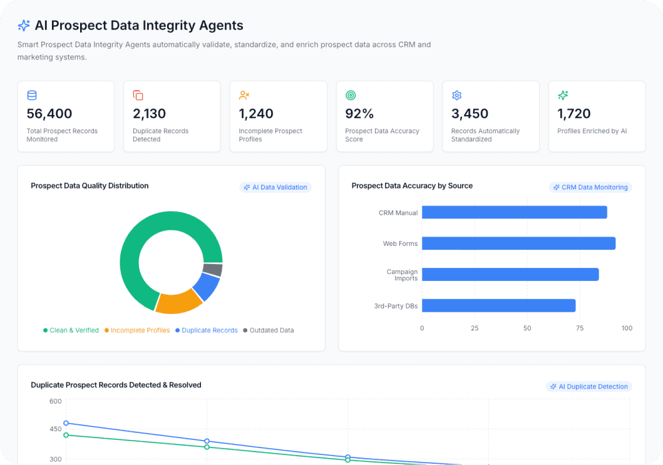Expand the Duplicate Records legend item
The height and width of the screenshot is (465, 663).
coord(206,330)
